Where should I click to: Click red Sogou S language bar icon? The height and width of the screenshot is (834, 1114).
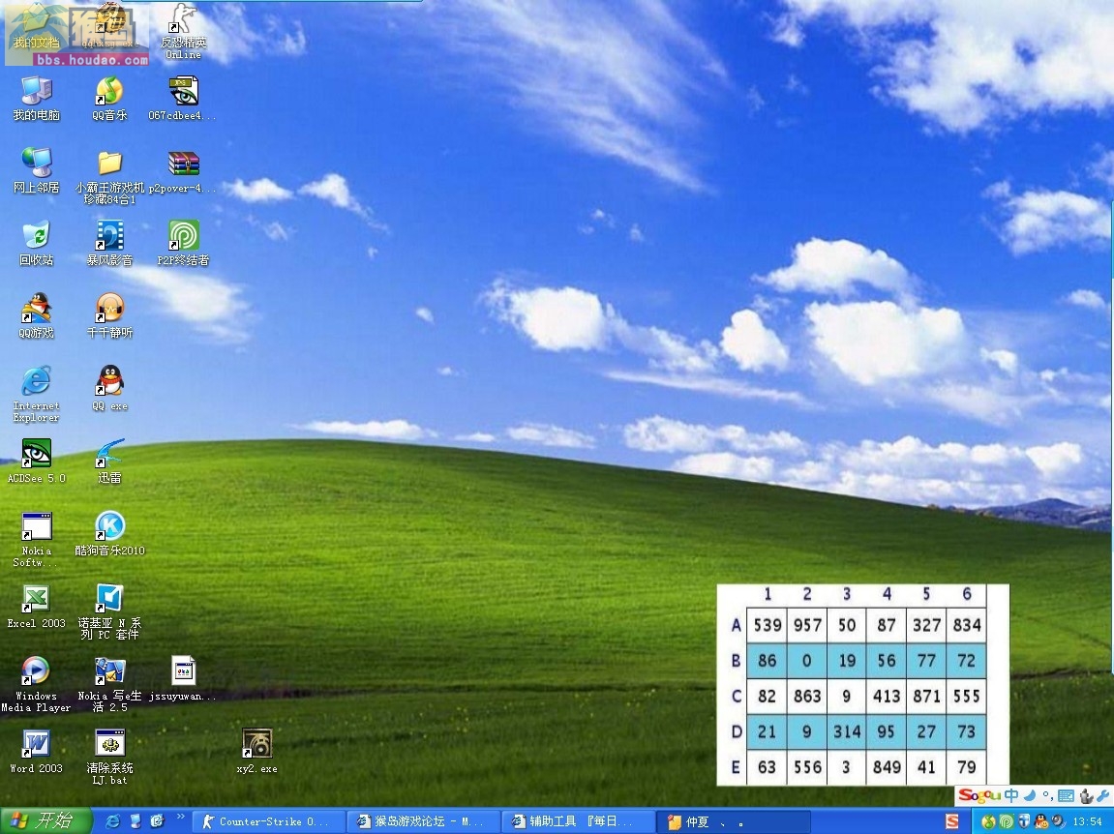click(952, 822)
